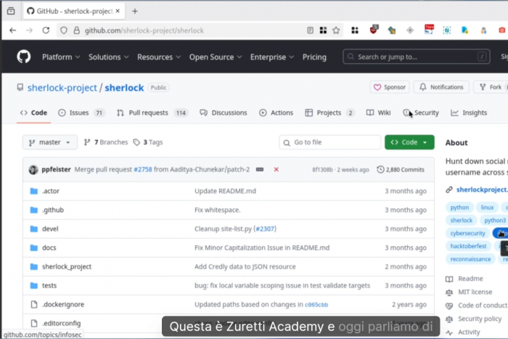Open the sherlock_project folder
Viewport: 508px width, 339px height.
point(67,266)
